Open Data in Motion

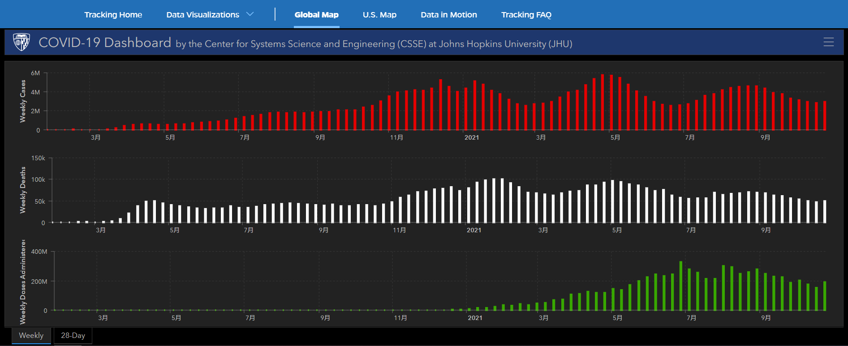[448, 15]
